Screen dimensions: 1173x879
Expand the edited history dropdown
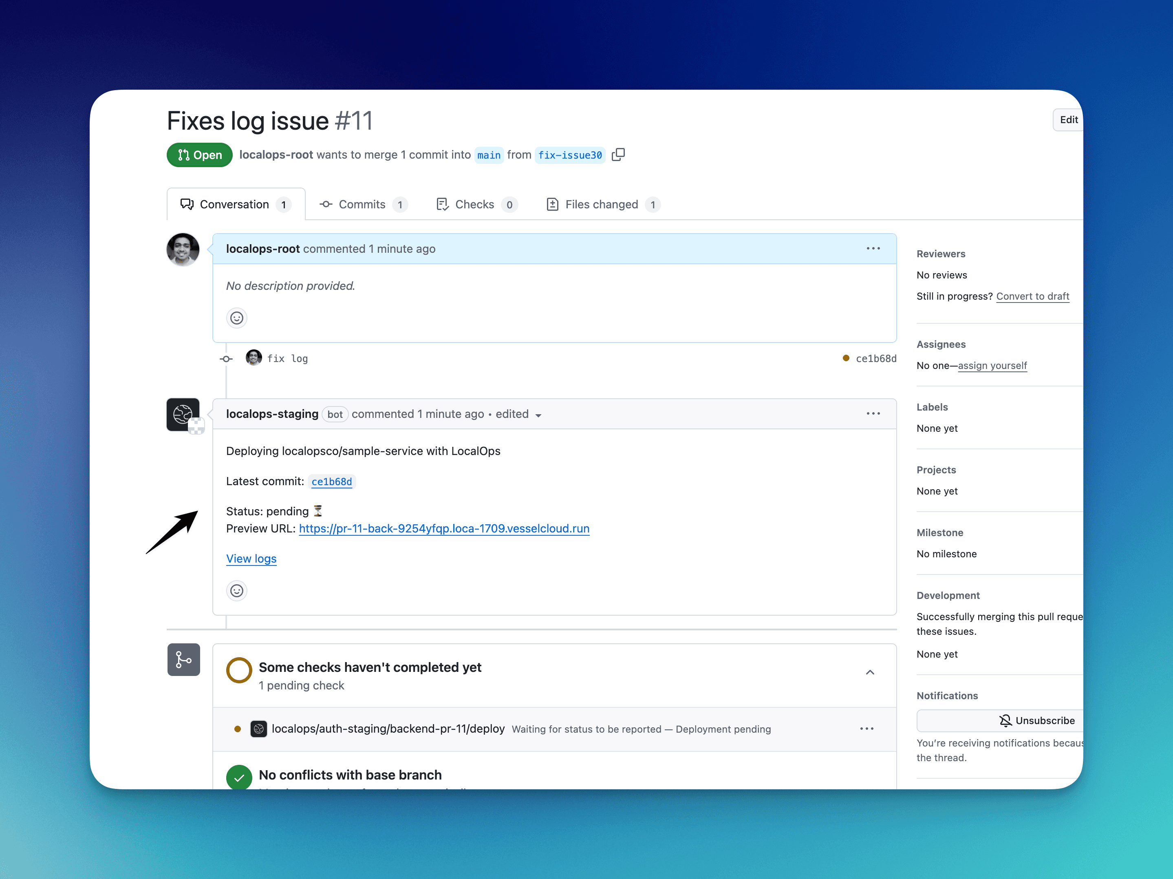click(538, 415)
